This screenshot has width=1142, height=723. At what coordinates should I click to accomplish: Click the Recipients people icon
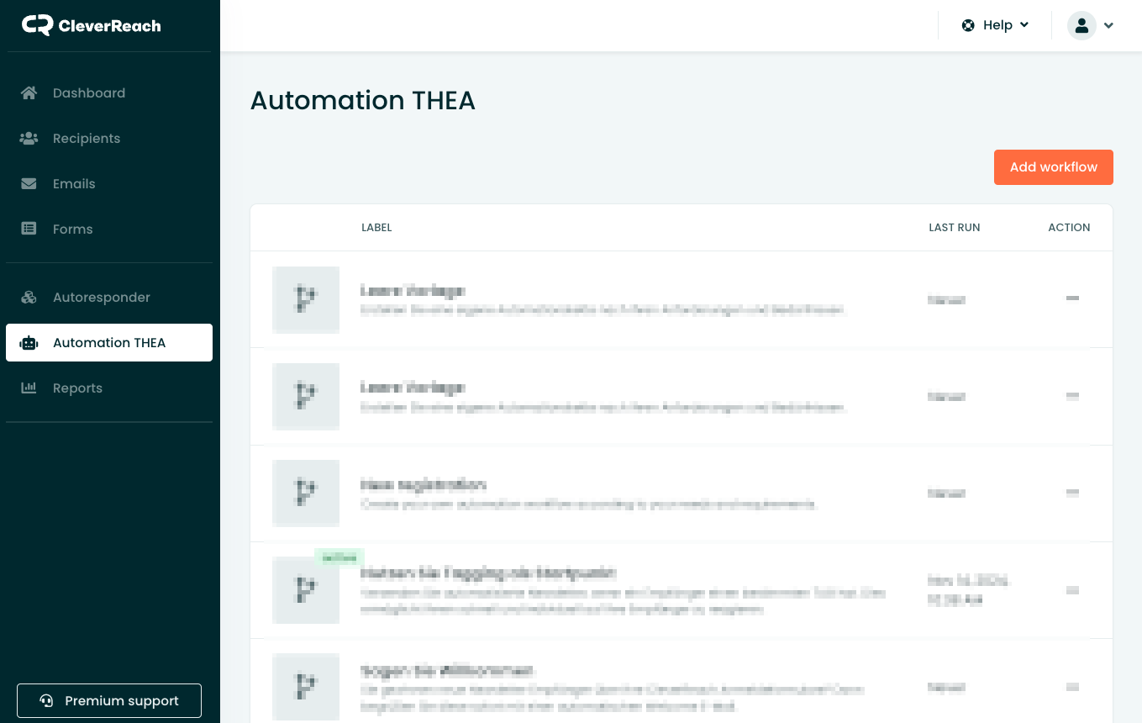tap(29, 139)
